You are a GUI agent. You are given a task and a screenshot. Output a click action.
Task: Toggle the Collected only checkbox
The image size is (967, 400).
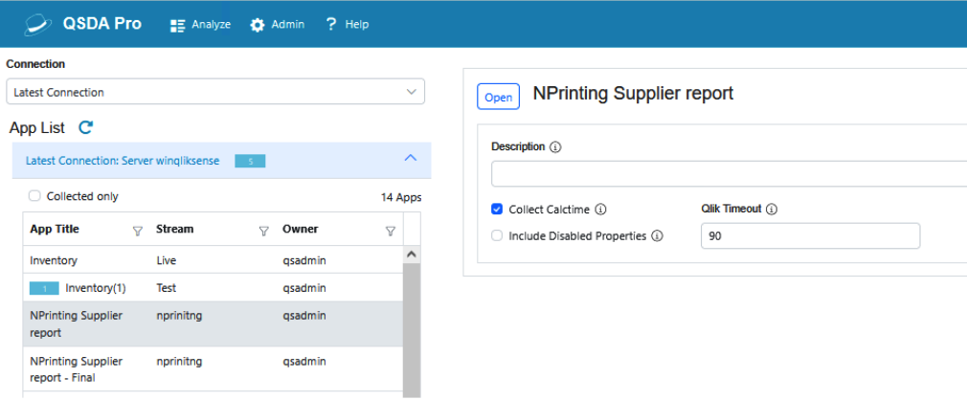coord(35,196)
